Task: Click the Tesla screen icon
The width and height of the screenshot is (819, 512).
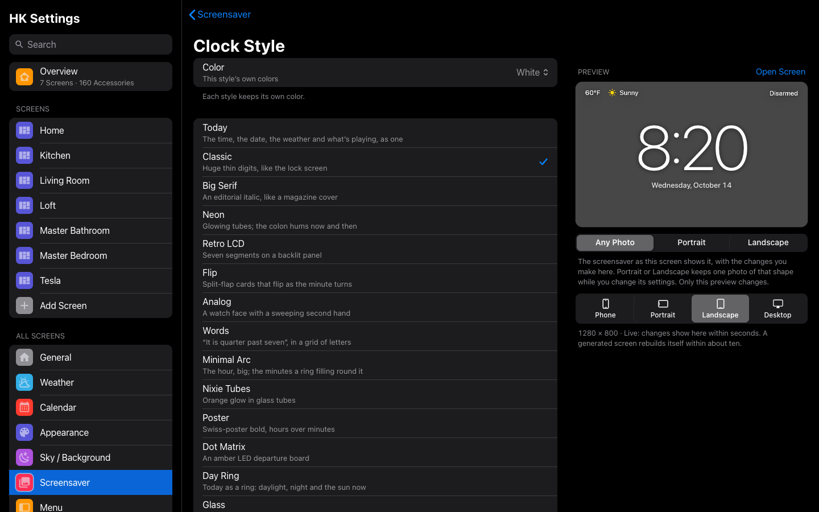Action: 24,280
